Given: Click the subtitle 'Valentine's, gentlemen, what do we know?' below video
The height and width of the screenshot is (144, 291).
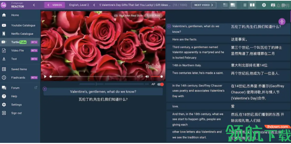Looking at the screenshot, I should [x=103, y=92].
